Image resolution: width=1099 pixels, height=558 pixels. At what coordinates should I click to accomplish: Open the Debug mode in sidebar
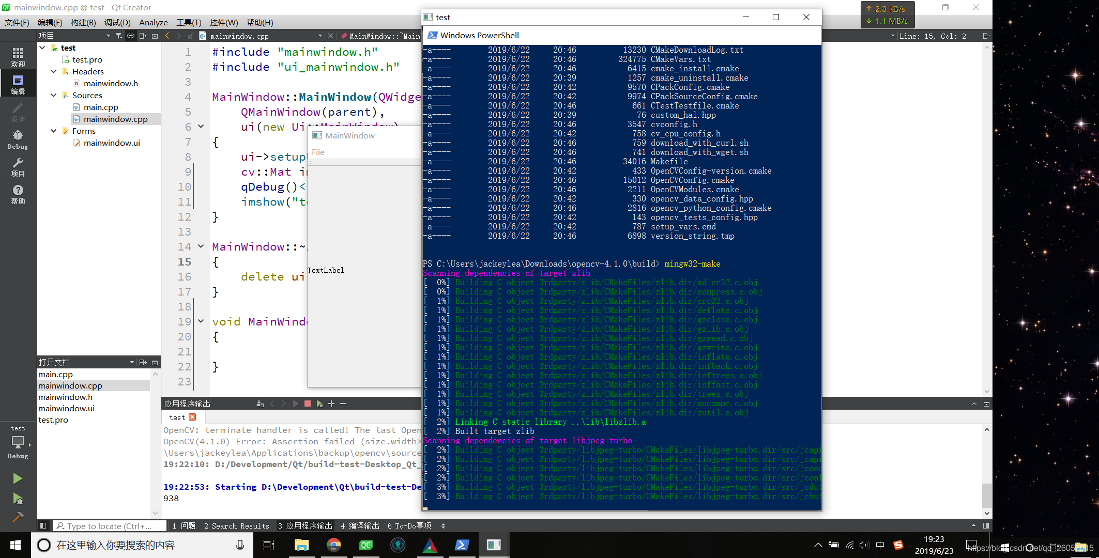[x=18, y=139]
